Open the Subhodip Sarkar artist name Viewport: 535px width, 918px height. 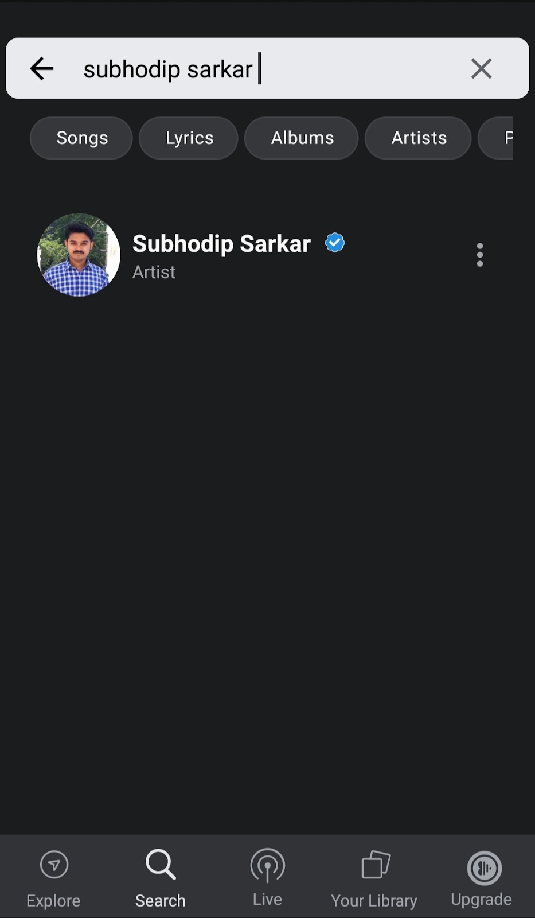(221, 243)
